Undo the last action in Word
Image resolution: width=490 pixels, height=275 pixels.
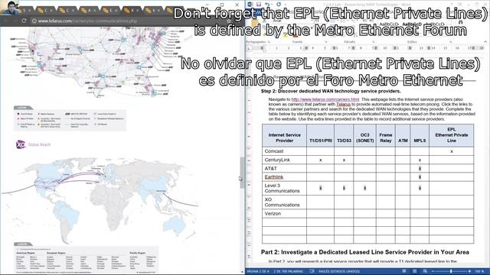click(x=267, y=5)
